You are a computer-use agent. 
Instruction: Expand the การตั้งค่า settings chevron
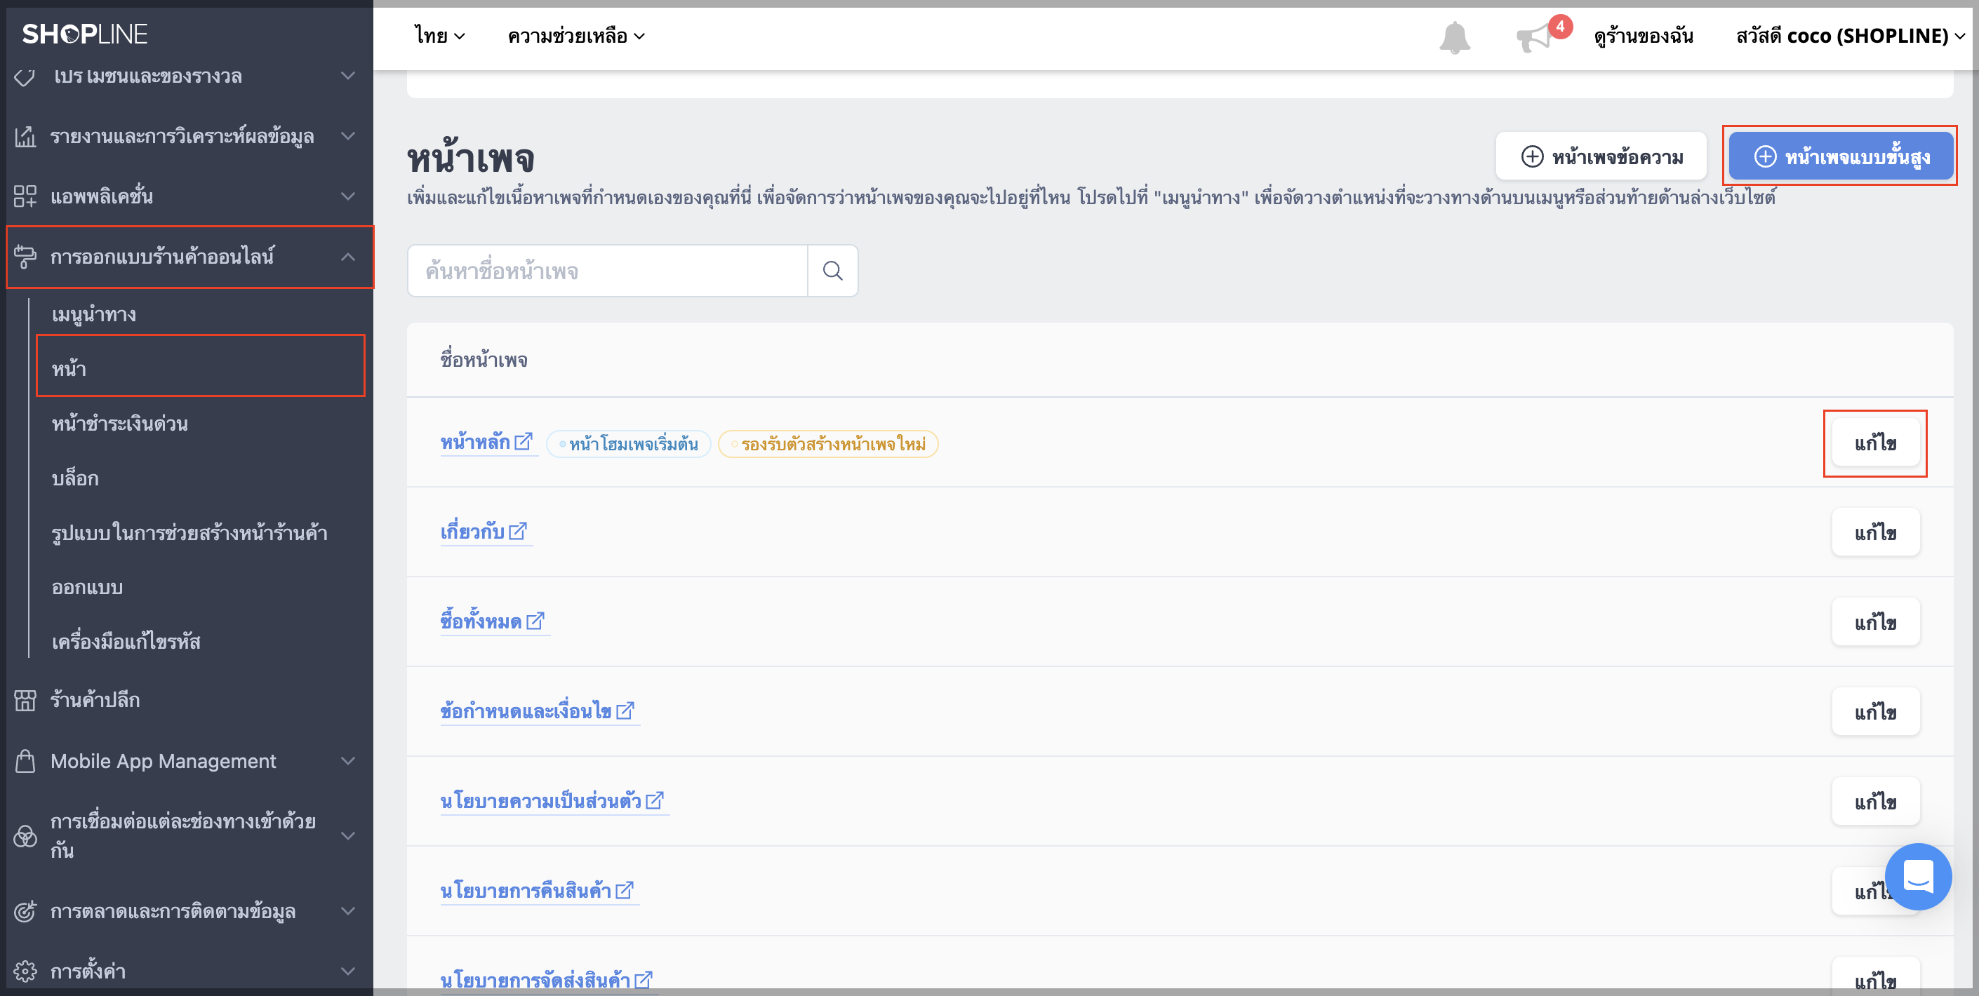[348, 971]
